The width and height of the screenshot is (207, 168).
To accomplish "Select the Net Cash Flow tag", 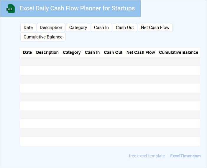I will pyautogui.click(x=155, y=28).
